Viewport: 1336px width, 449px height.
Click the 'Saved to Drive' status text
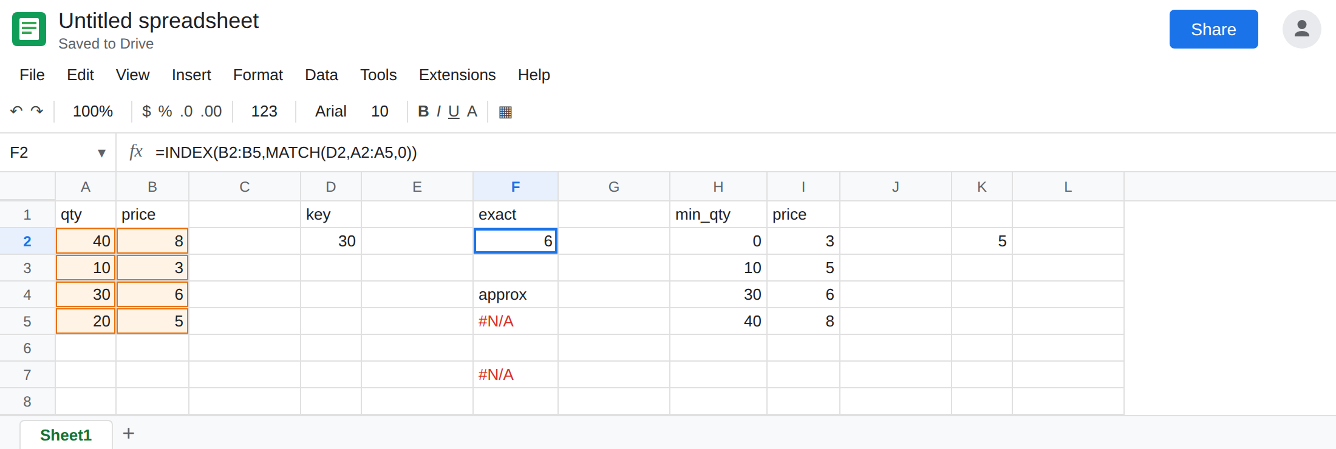(106, 44)
